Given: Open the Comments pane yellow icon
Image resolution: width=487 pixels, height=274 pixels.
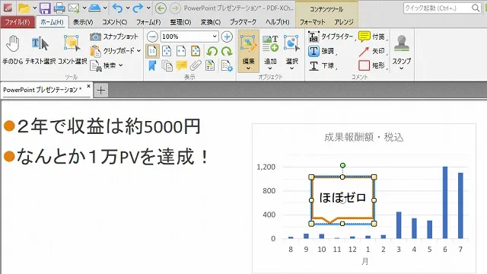Looking at the screenshot, I should 181,65.
